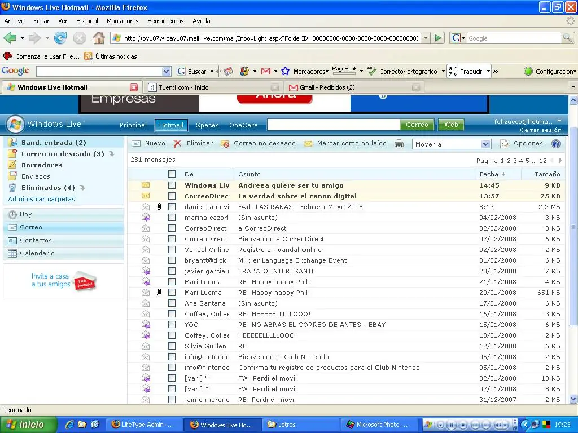Click the Windows Live search input field
The width and height of the screenshot is (578, 433).
333,125
